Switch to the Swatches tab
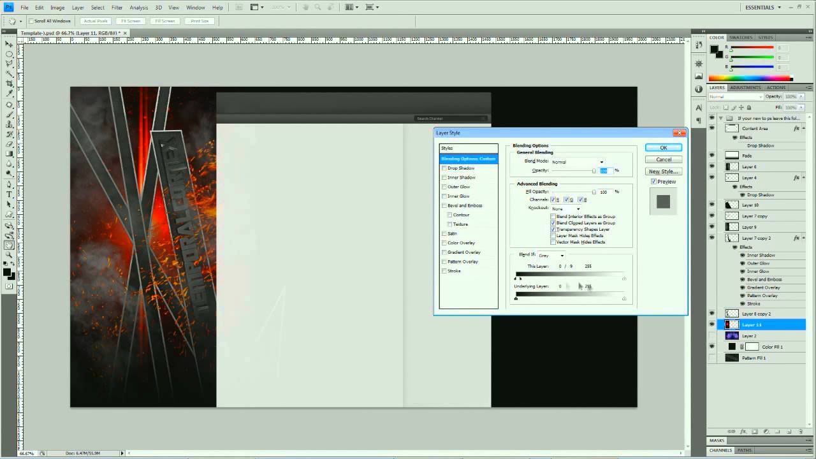The height and width of the screenshot is (459, 816). pos(741,38)
